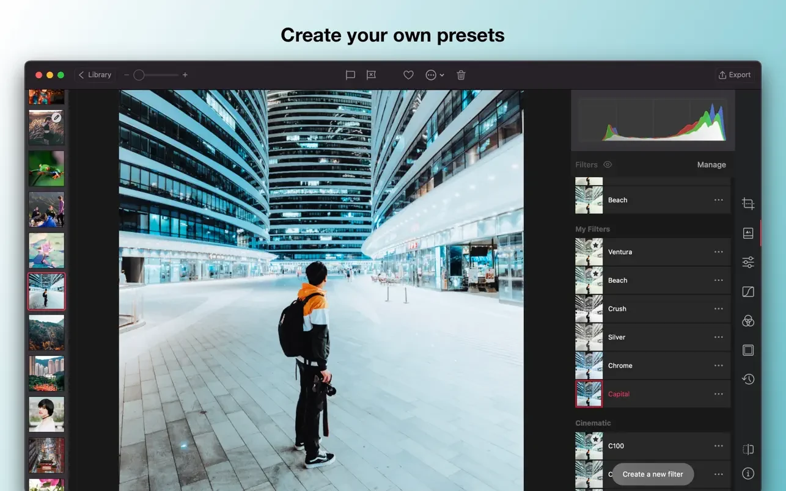Export the edited photo
786x491 pixels.
734,75
